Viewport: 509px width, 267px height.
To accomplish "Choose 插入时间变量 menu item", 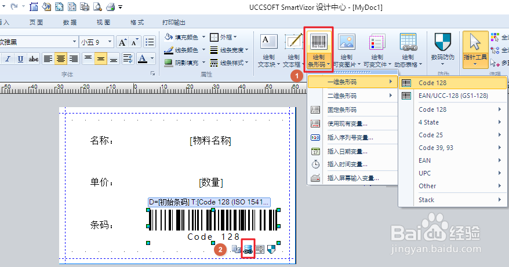I will [x=352, y=164].
